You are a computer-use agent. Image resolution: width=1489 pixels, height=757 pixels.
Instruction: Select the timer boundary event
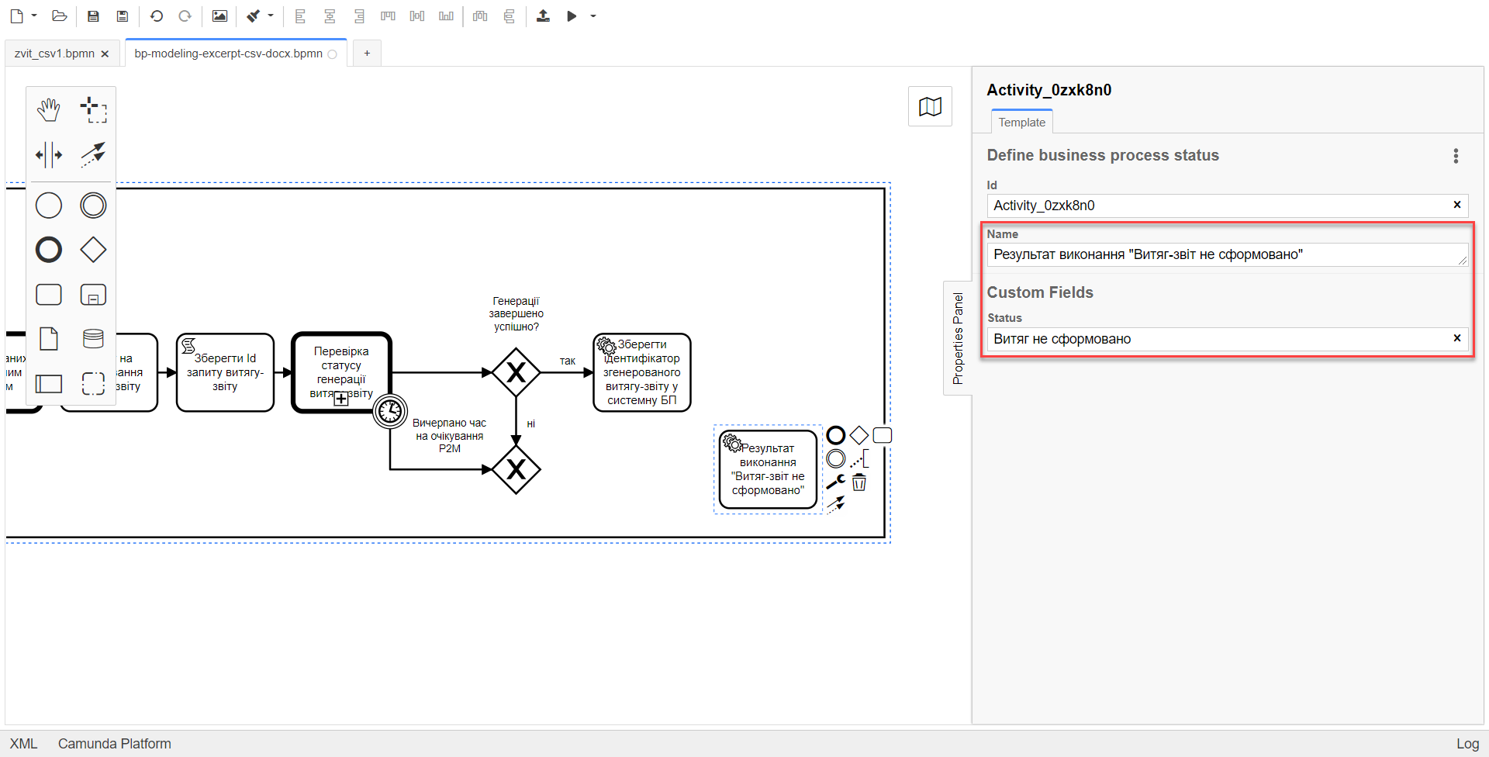coord(390,411)
